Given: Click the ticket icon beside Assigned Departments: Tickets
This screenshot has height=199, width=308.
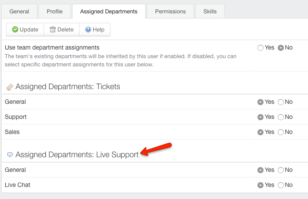Looking at the screenshot, I should coord(10,87).
